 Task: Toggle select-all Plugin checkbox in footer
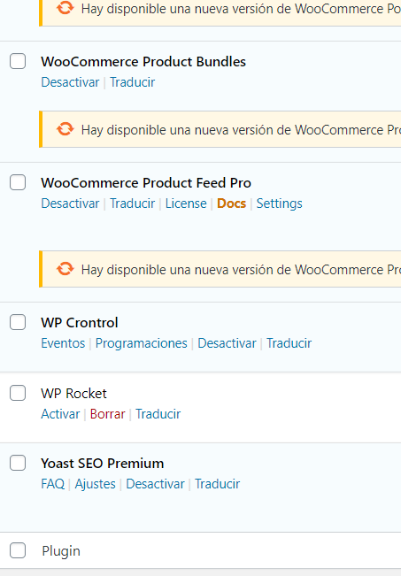pos(18,550)
